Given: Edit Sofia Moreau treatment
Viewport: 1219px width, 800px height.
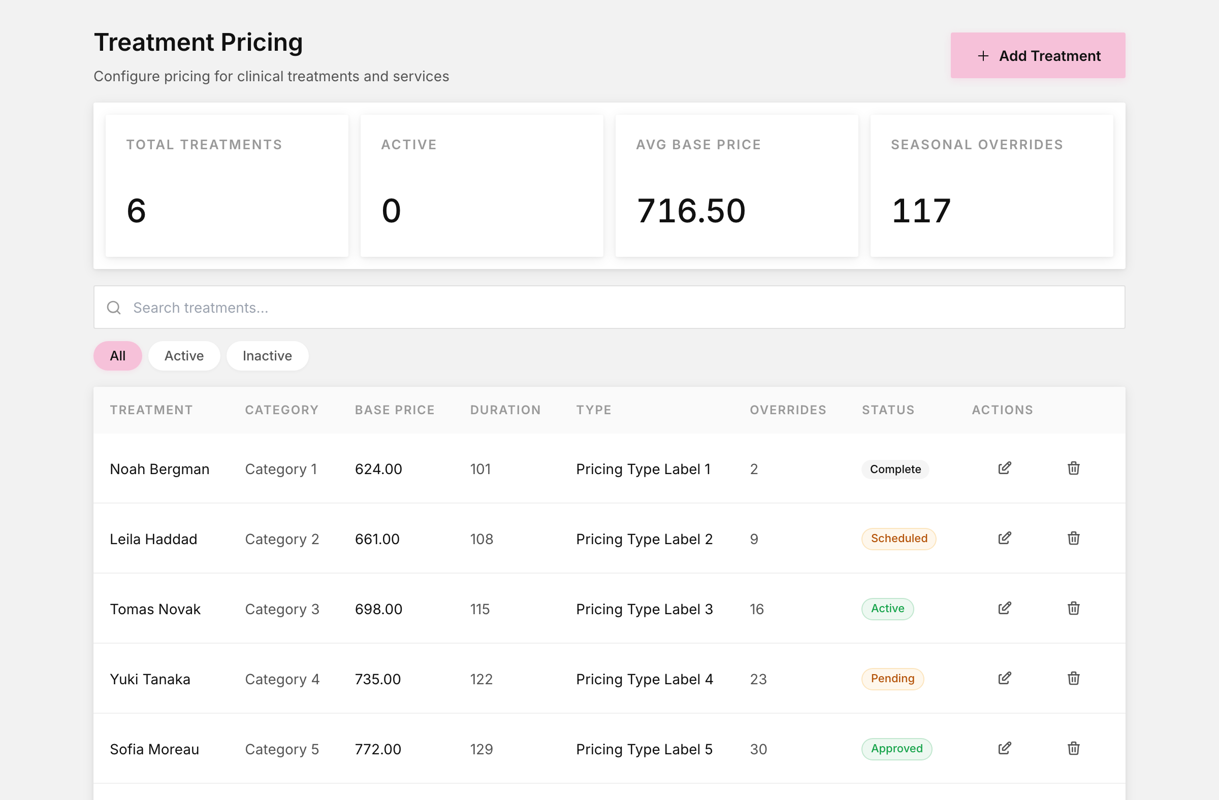Looking at the screenshot, I should (x=1004, y=749).
